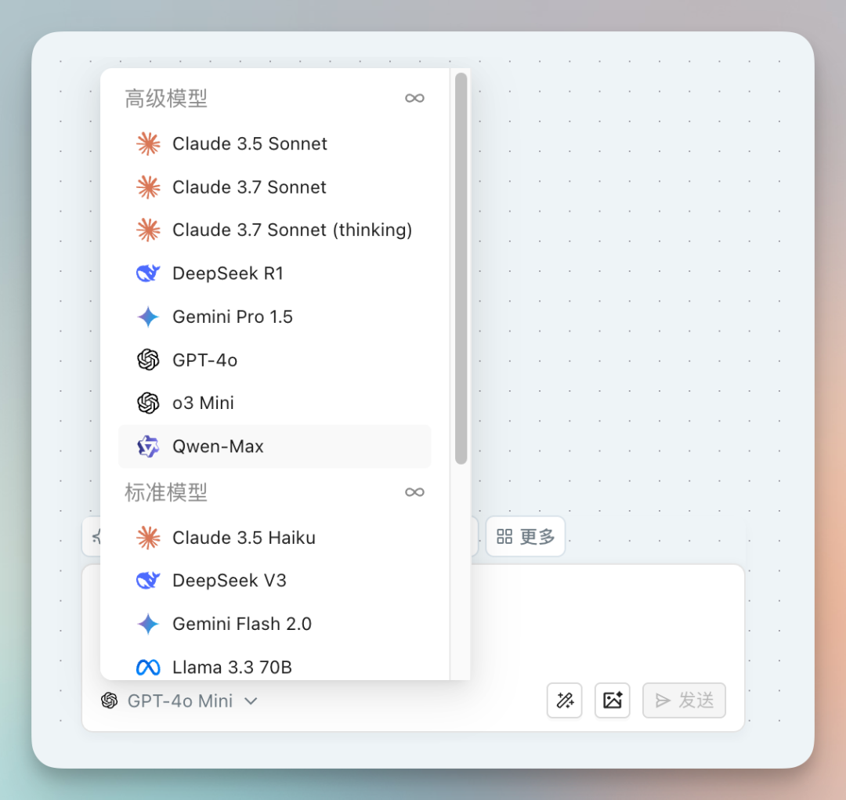The image size is (846, 800).
Task: Click the Claude 3.7 Sonnet starburst icon
Action: tap(148, 186)
